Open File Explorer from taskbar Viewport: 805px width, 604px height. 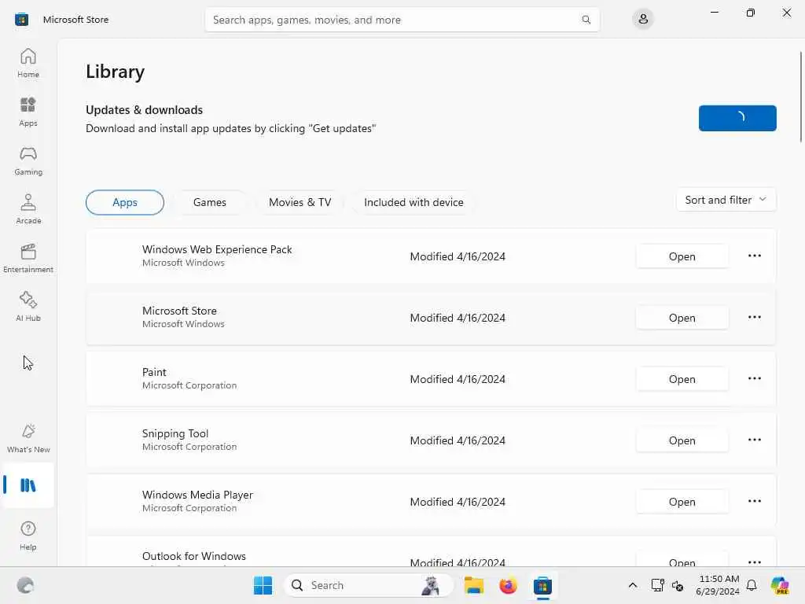[x=474, y=585]
